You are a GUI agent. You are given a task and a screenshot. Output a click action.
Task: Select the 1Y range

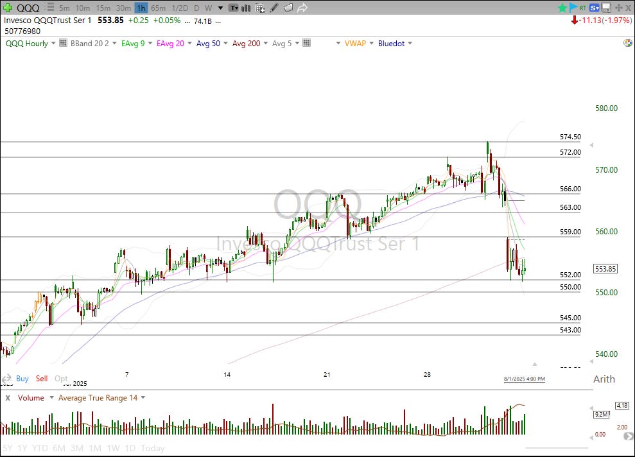point(22,448)
